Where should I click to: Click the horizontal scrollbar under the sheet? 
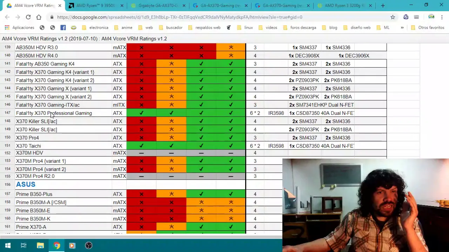140,237
